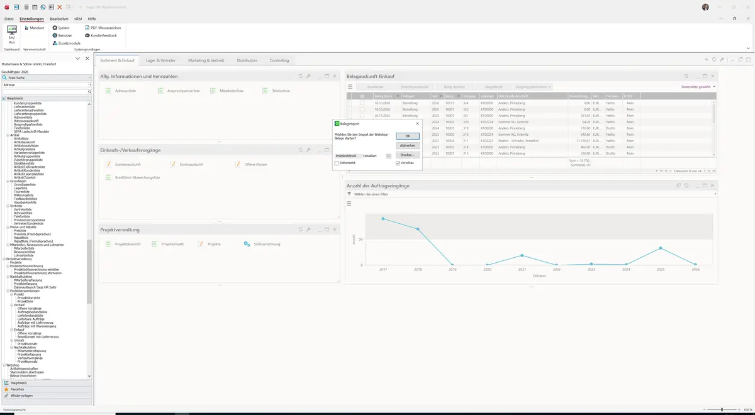The width and height of the screenshot is (755, 415).
Task: Toggle the Dashboard Ein/Aus ribbon icon
Action: tap(11, 35)
